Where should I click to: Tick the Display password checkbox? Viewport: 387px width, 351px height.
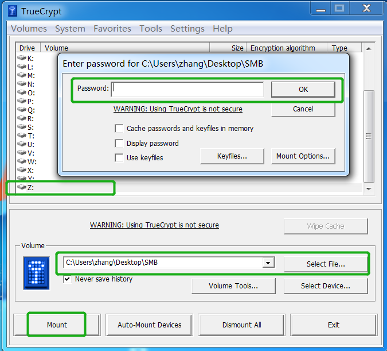coord(119,143)
